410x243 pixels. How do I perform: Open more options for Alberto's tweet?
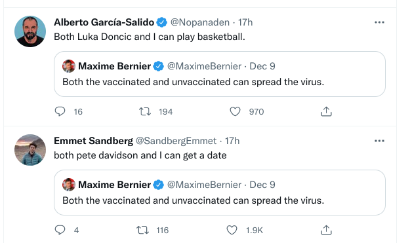click(379, 22)
